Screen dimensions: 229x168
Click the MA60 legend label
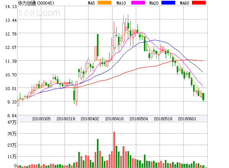pos(184,3)
